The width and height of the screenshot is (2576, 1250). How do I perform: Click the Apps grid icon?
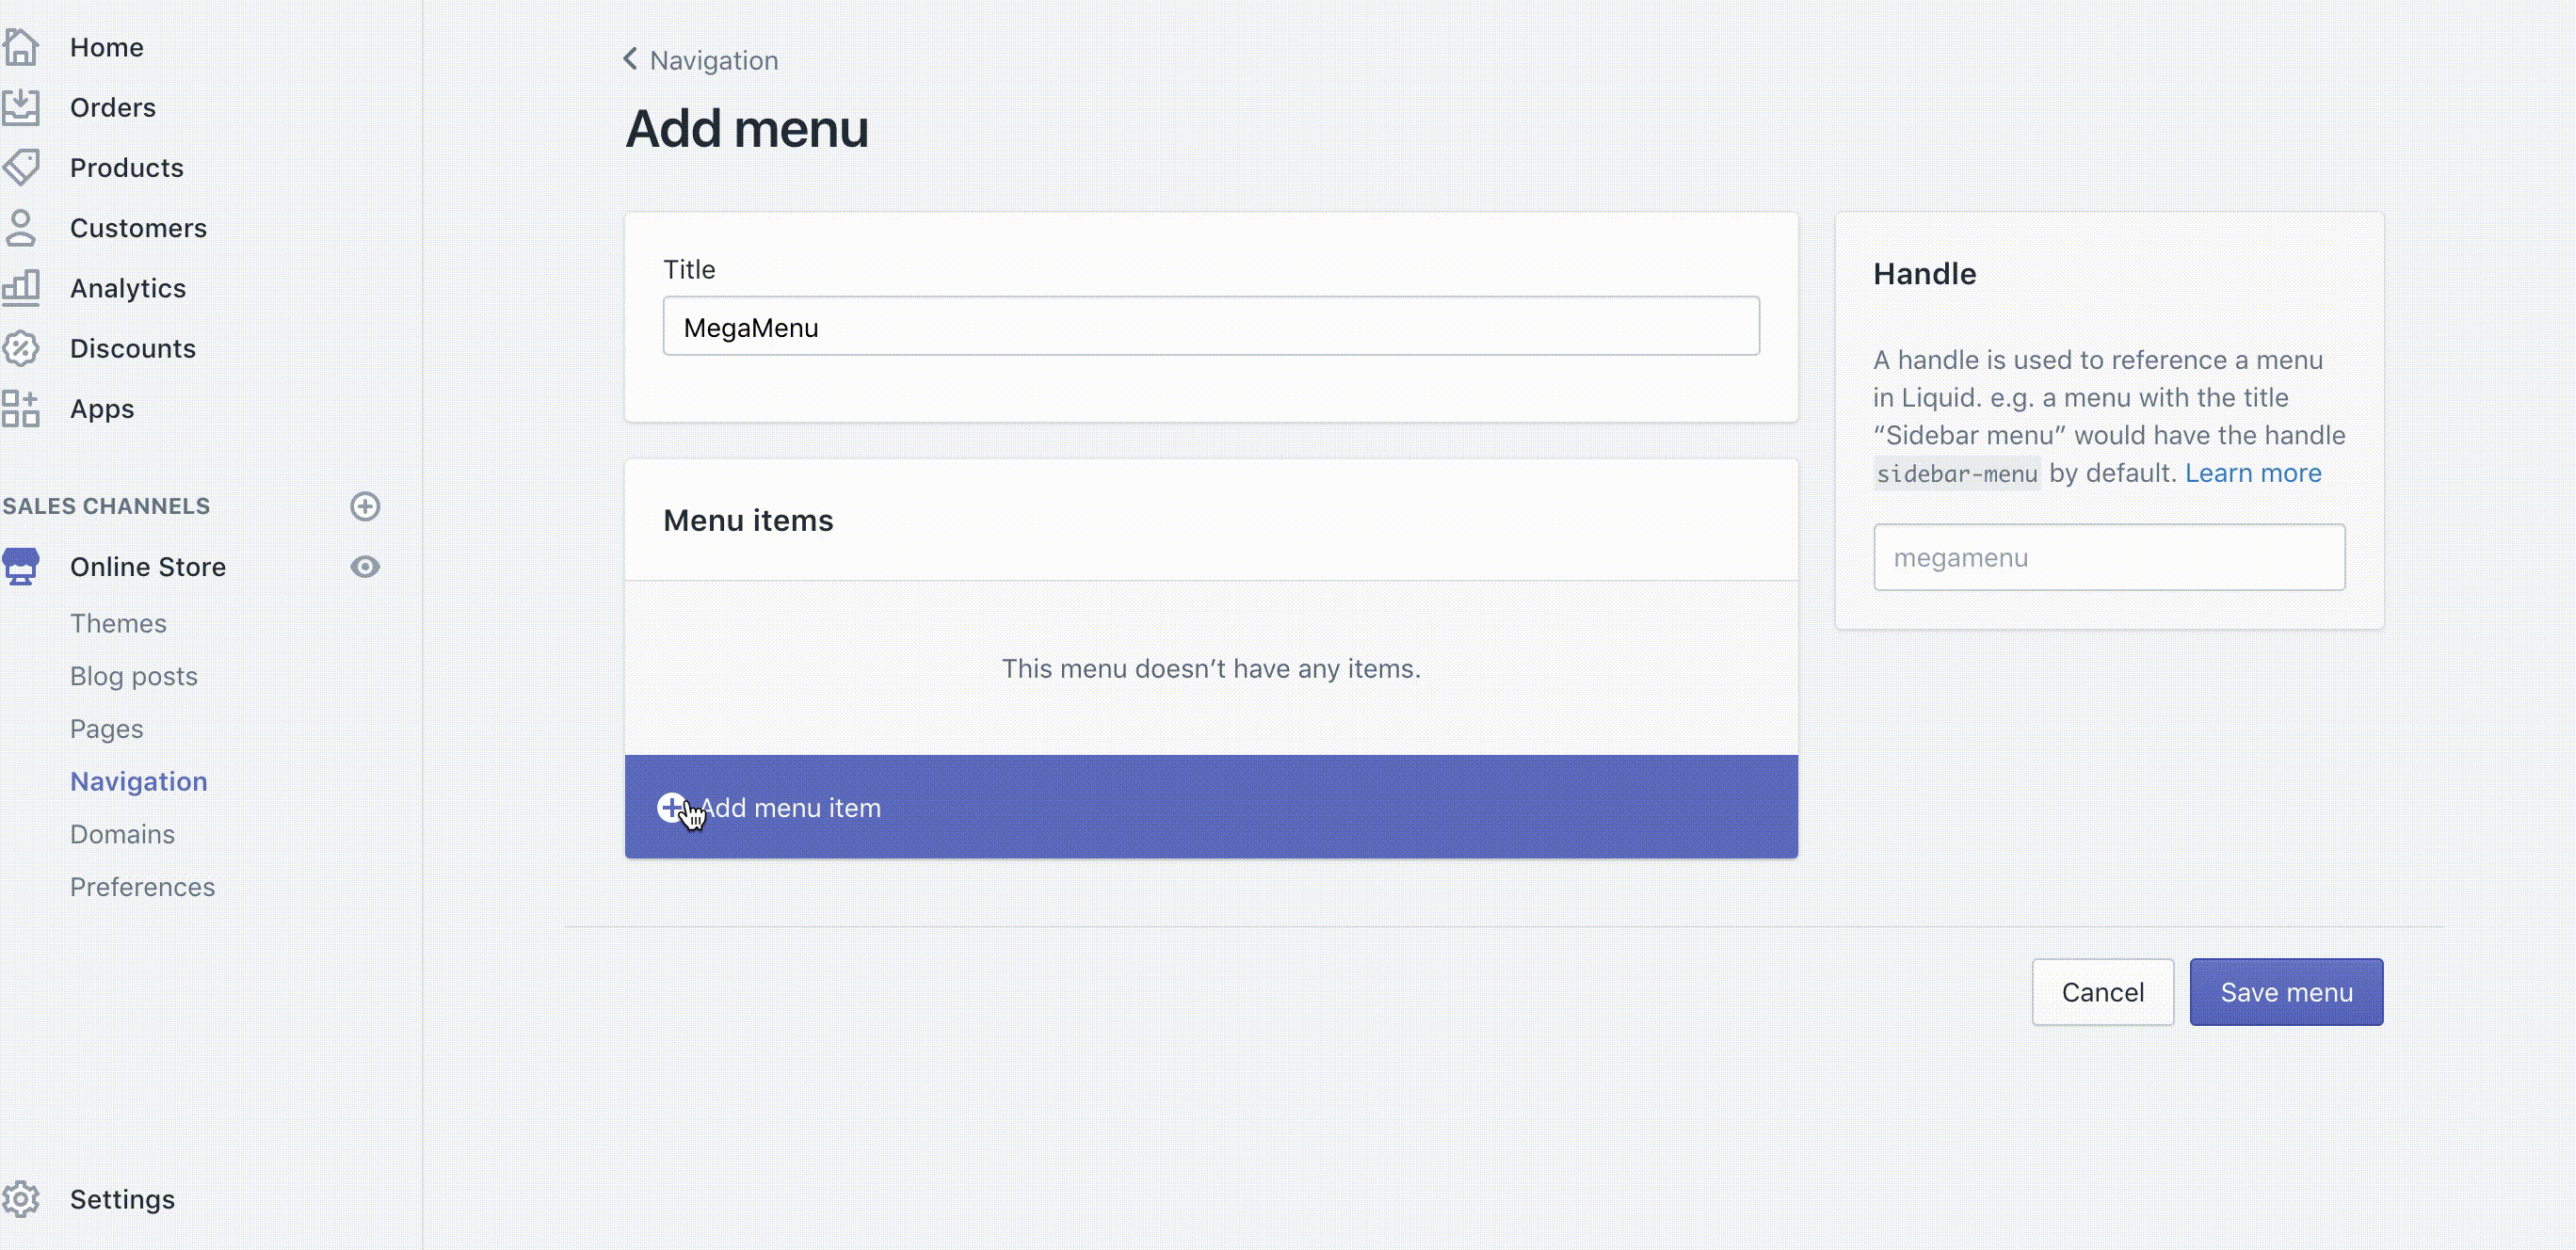coord(20,409)
